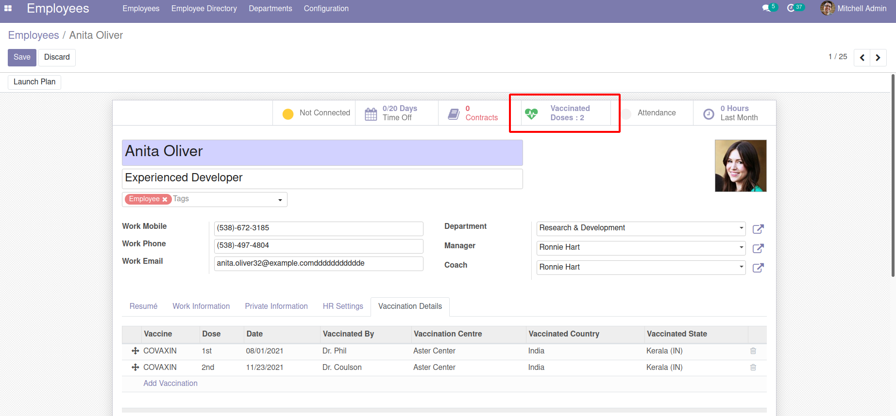Click the Contracts book icon

pos(454,114)
